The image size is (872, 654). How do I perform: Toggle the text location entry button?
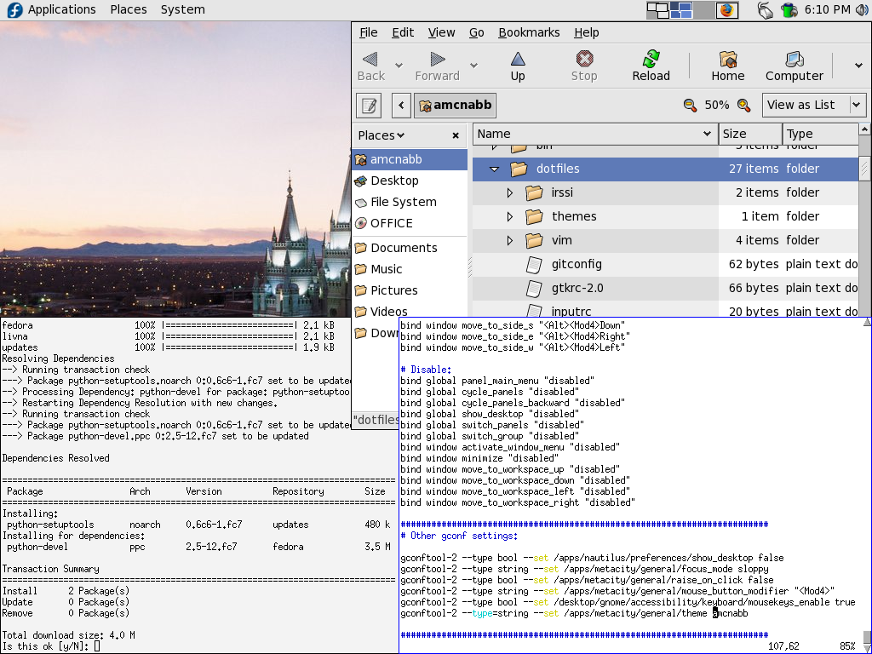[369, 105]
